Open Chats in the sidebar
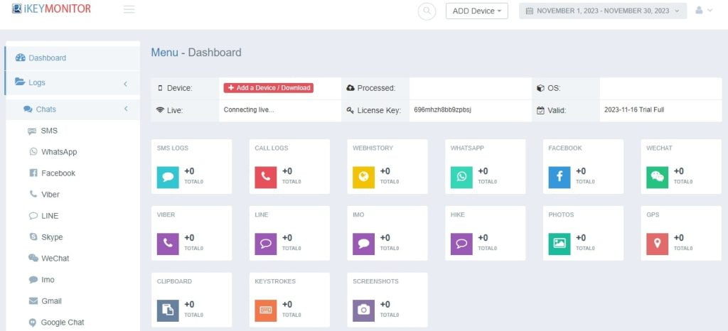728x331 pixels. tap(73, 109)
